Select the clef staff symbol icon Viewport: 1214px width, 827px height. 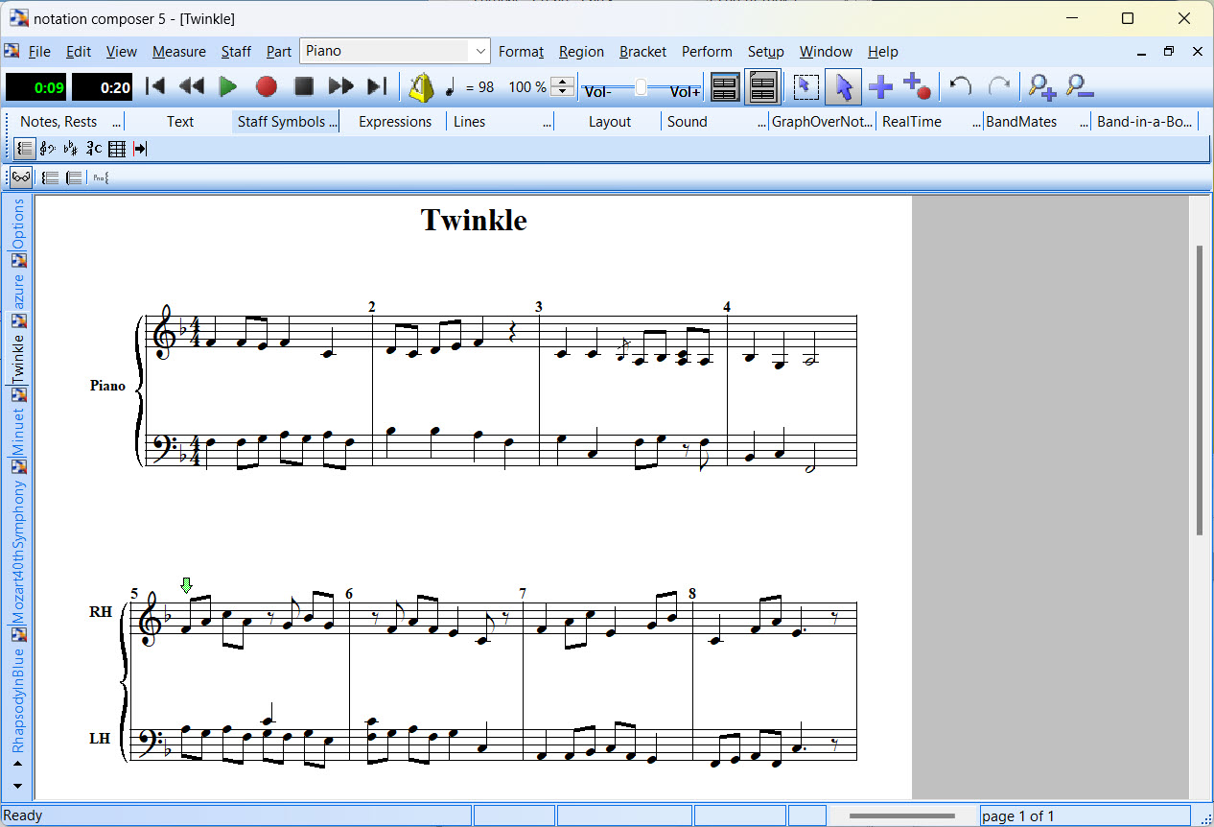coord(47,149)
